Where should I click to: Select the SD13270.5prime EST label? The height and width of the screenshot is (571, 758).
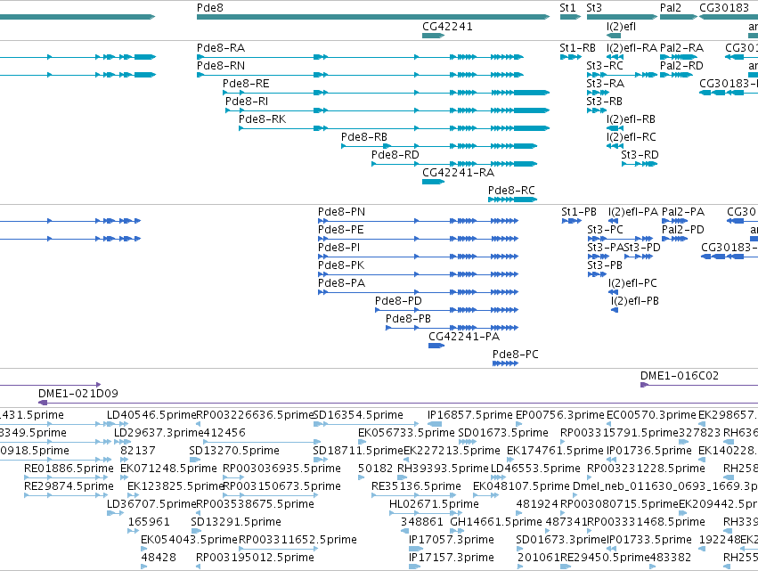click(x=234, y=451)
